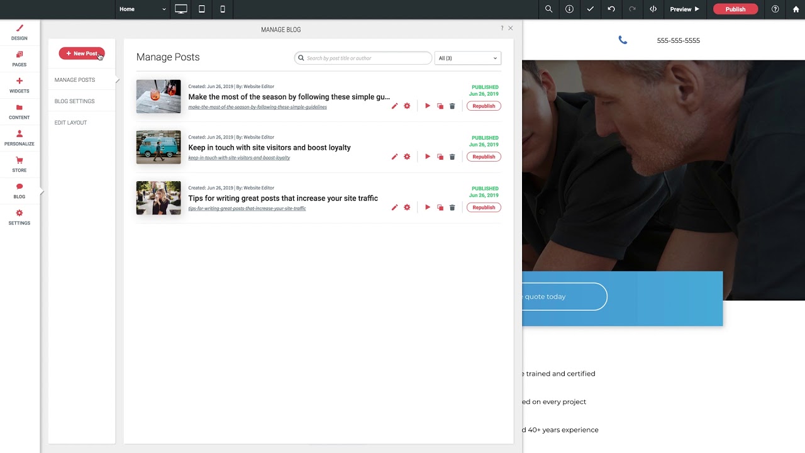
Task: Expand the All (3) filter dropdown
Action: 468,58
